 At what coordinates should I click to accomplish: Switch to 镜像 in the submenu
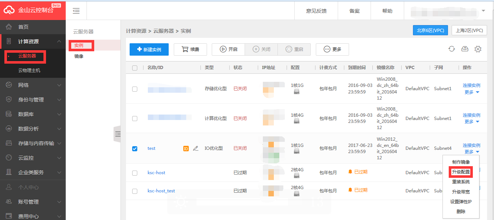(78, 56)
